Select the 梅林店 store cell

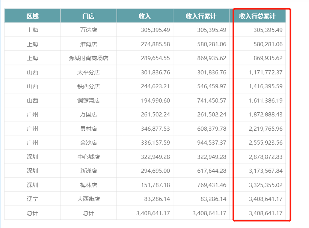click(x=89, y=185)
